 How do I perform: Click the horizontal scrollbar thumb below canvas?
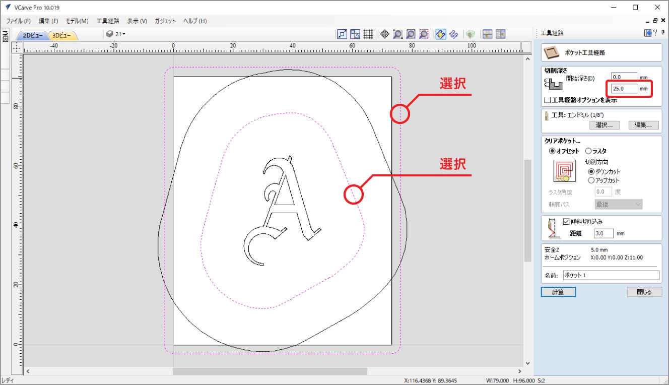coord(270,371)
